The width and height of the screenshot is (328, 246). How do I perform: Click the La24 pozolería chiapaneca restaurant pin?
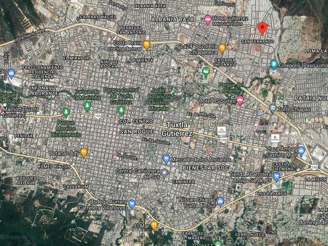222,48
